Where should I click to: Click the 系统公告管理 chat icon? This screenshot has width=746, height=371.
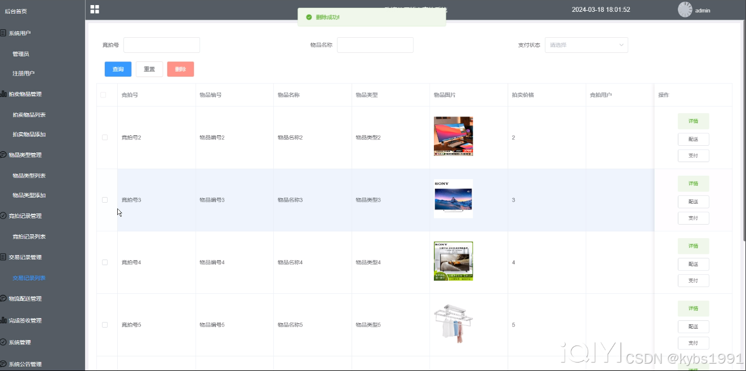[3, 364]
